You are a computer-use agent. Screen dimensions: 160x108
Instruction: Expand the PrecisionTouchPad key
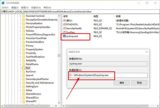click(x=21, y=38)
